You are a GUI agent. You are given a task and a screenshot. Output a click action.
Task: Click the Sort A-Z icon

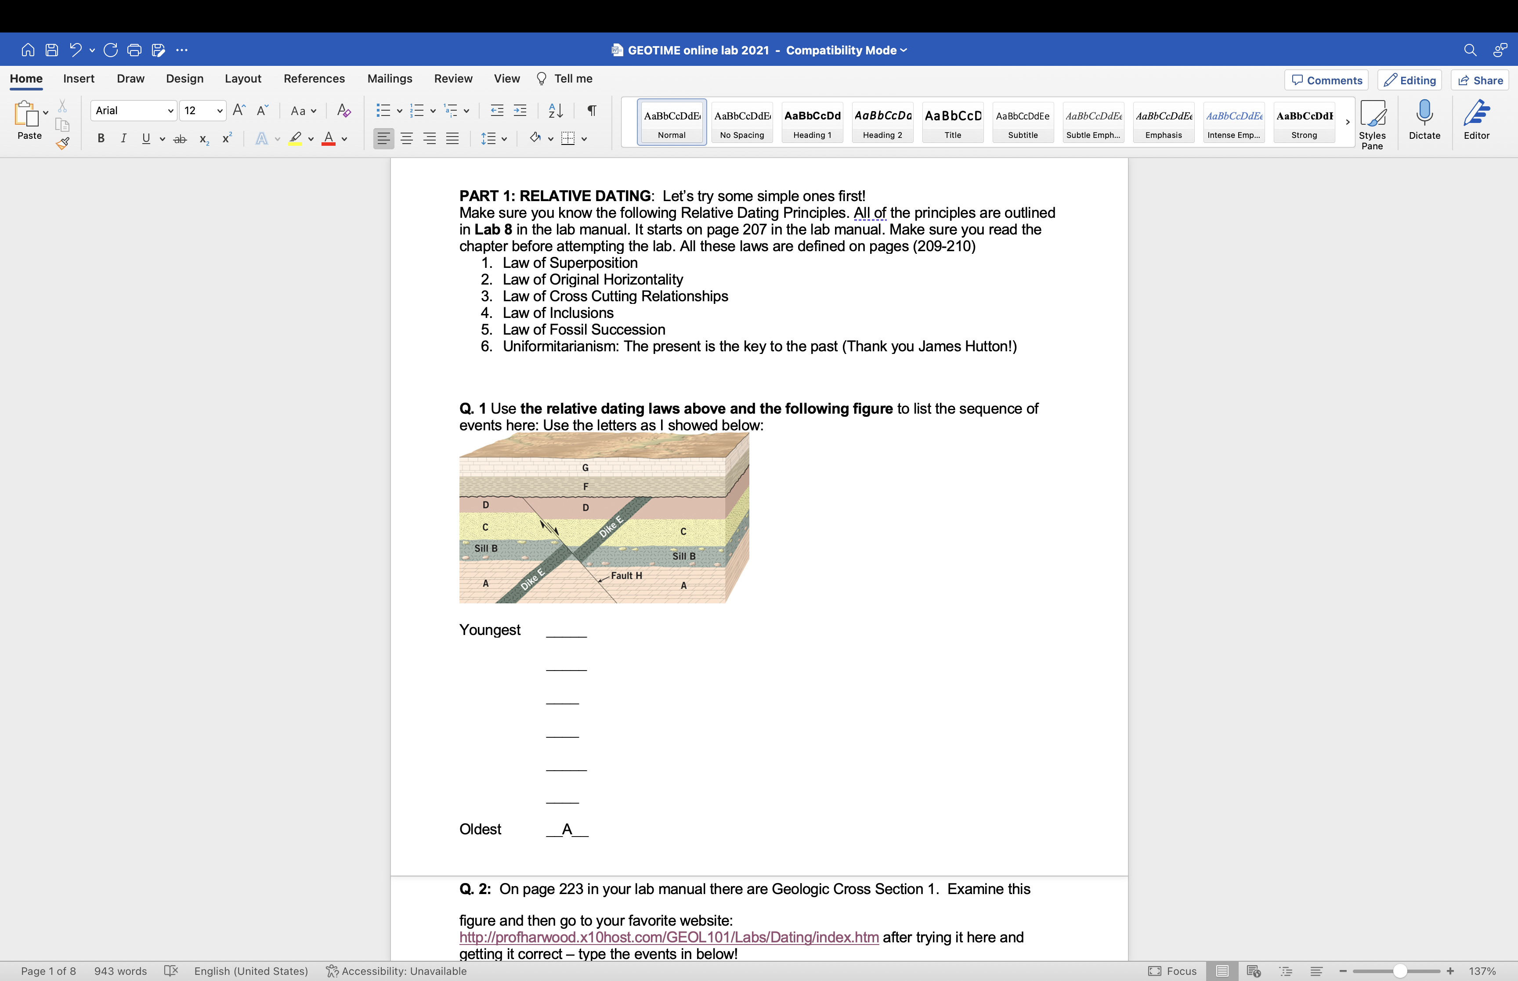[x=556, y=111]
